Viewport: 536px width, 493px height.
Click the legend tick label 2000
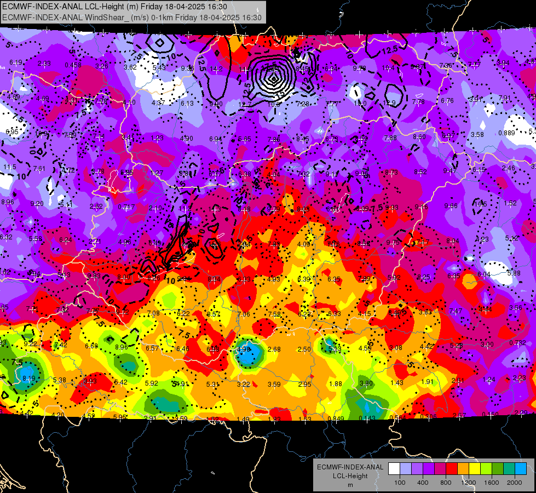[514, 483]
